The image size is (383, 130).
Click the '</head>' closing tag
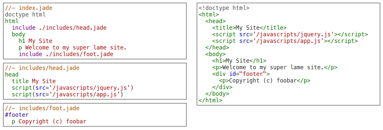[x=217, y=48]
